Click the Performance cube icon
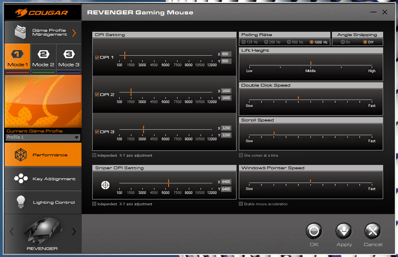The width and height of the screenshot is (398, 257). (x=21, y=155)
